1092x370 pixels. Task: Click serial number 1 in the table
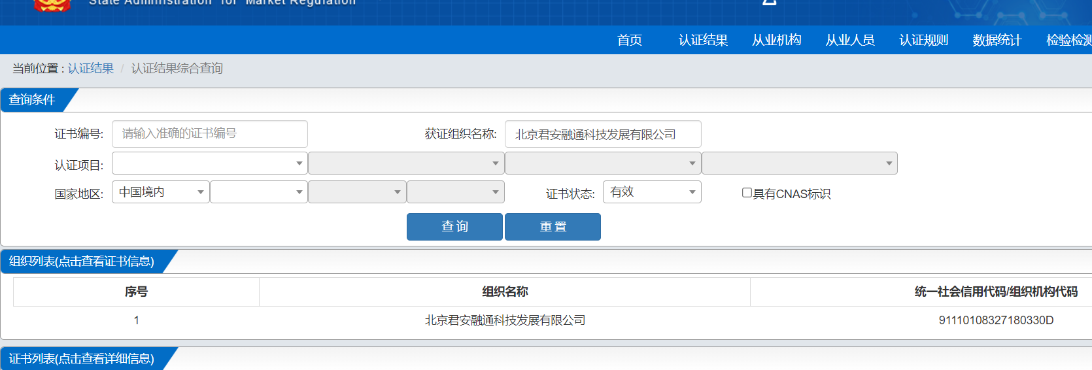click(136, 320)
